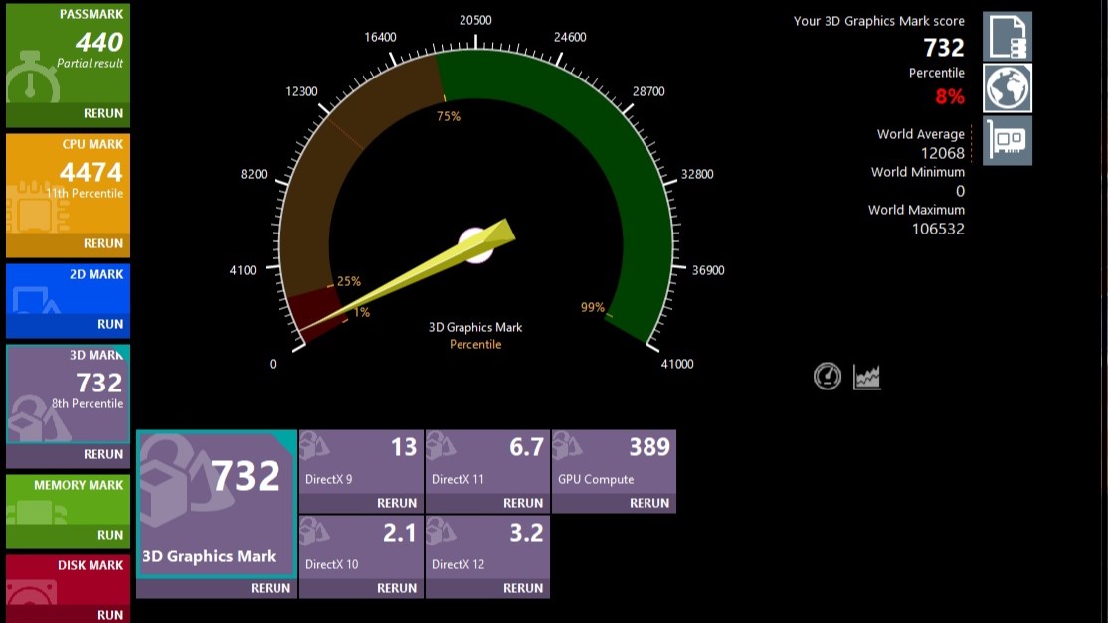
Task: Rerun the 3D Mark sidebar test
Action: [103, 454]
